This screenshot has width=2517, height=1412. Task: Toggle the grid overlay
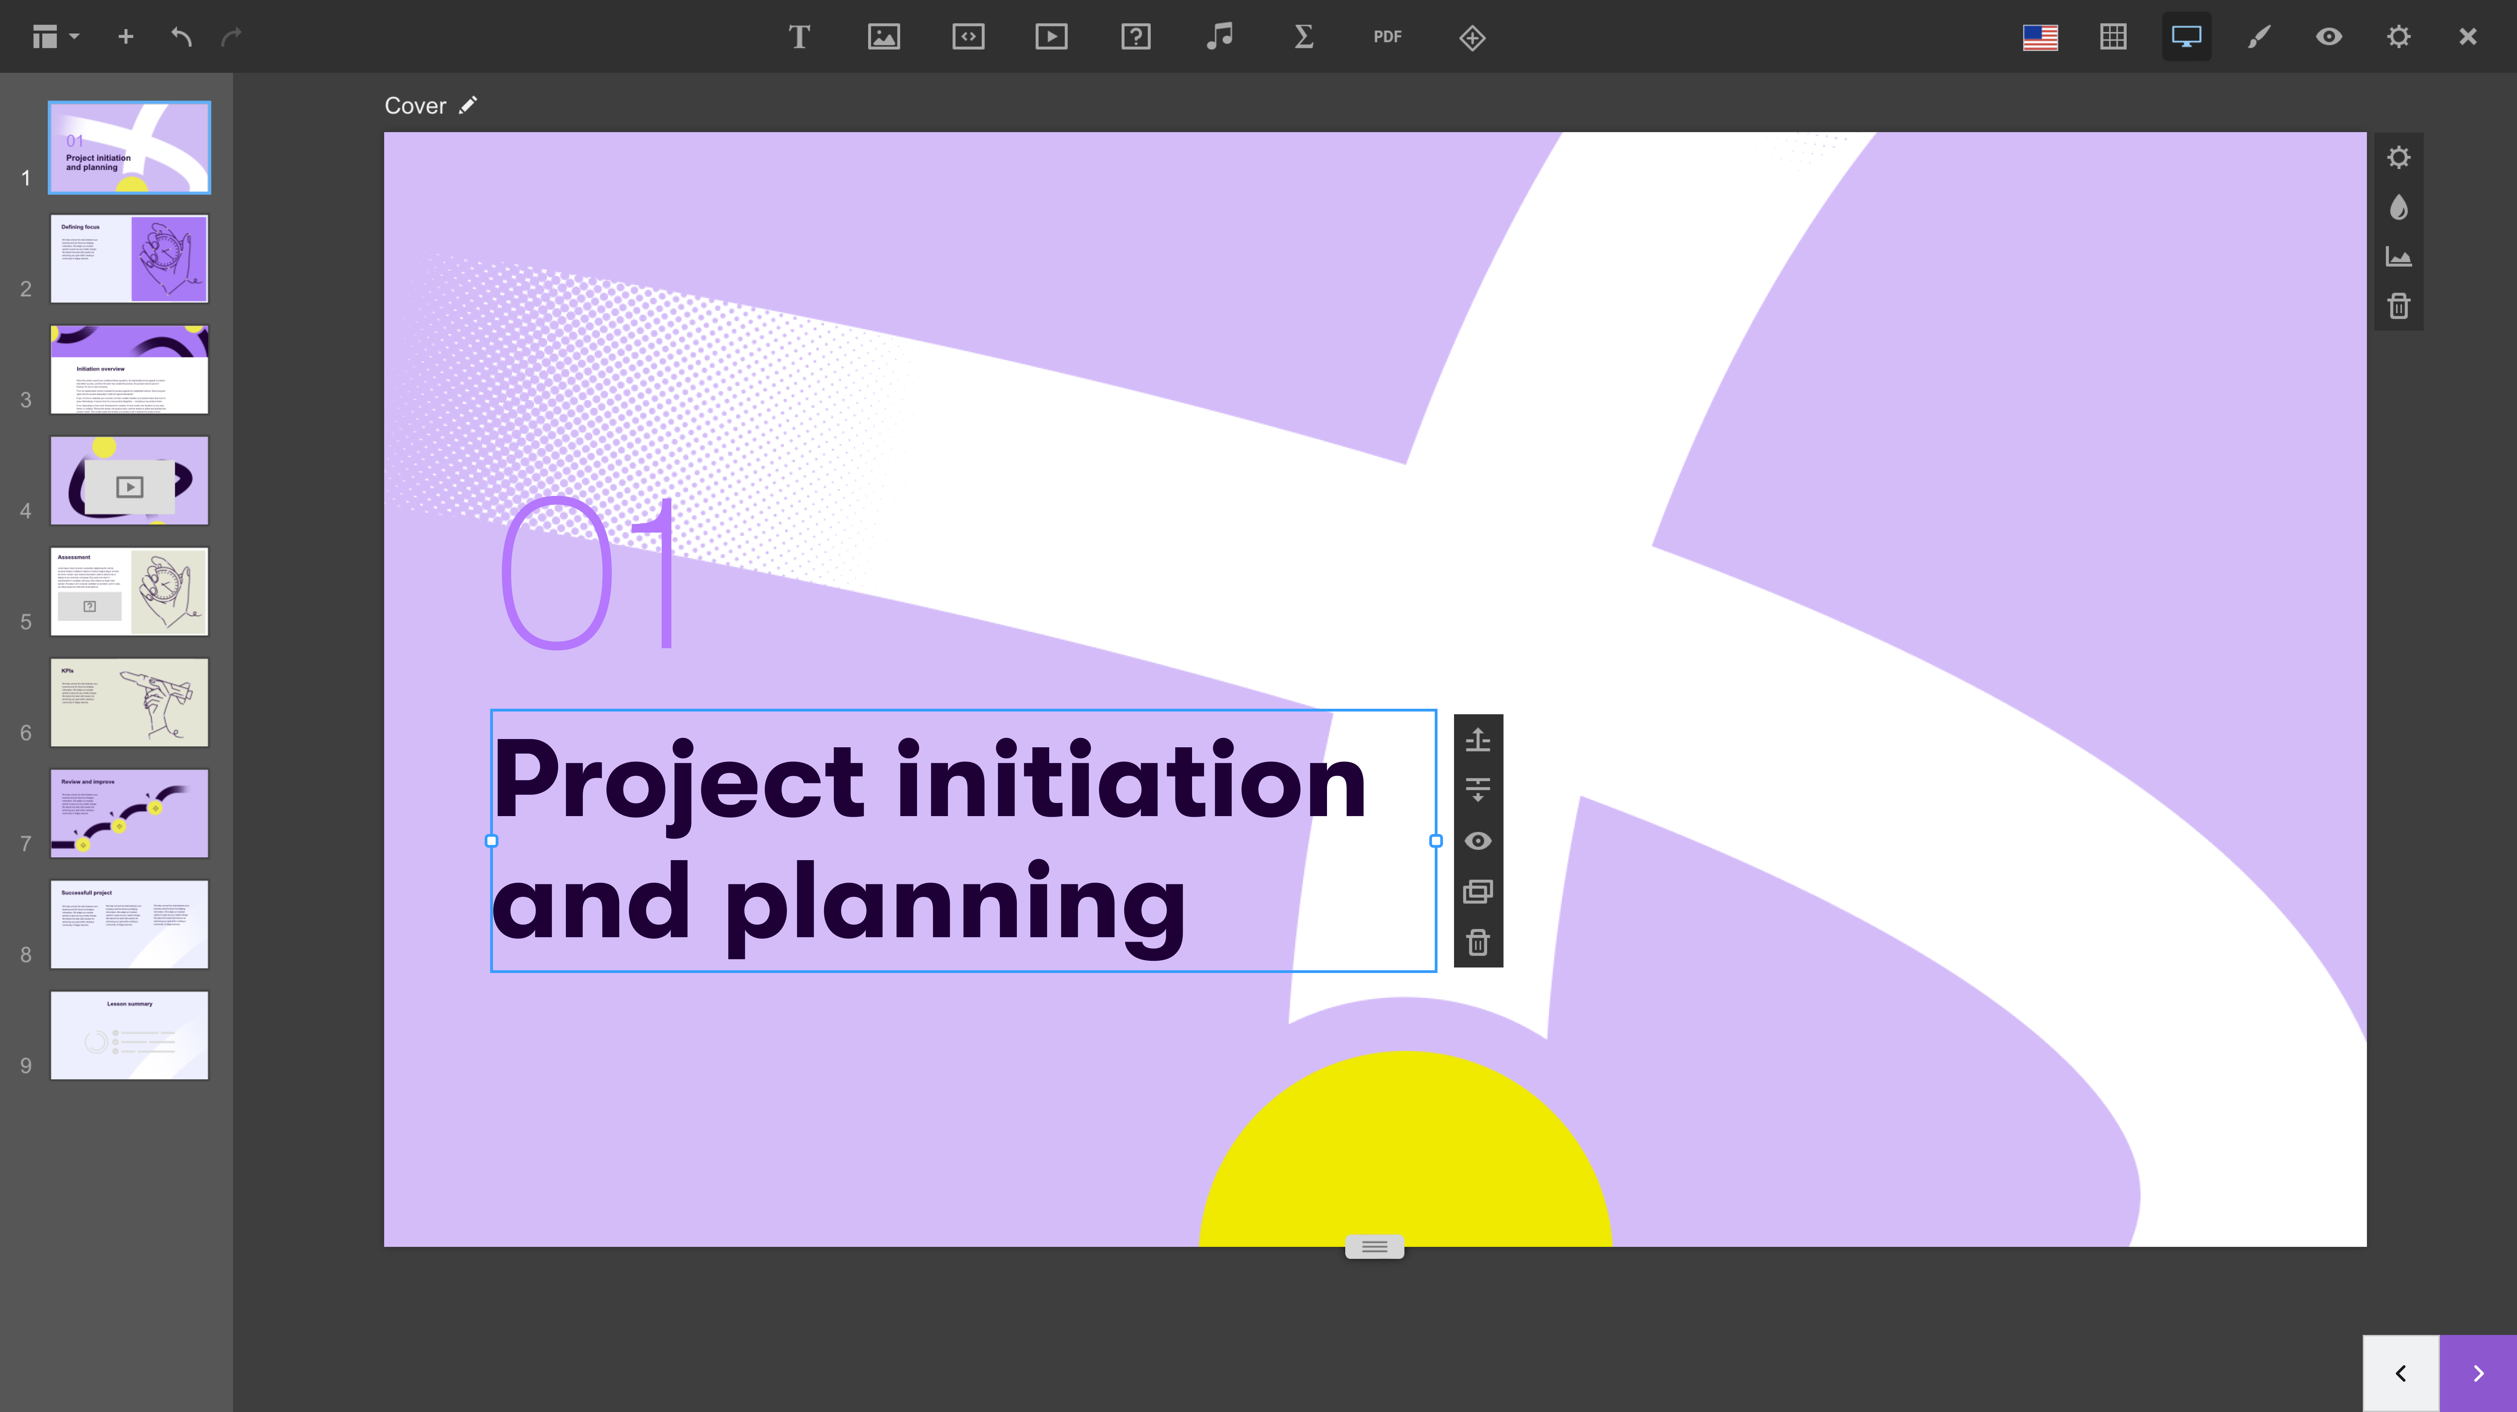coord(2114,37)
